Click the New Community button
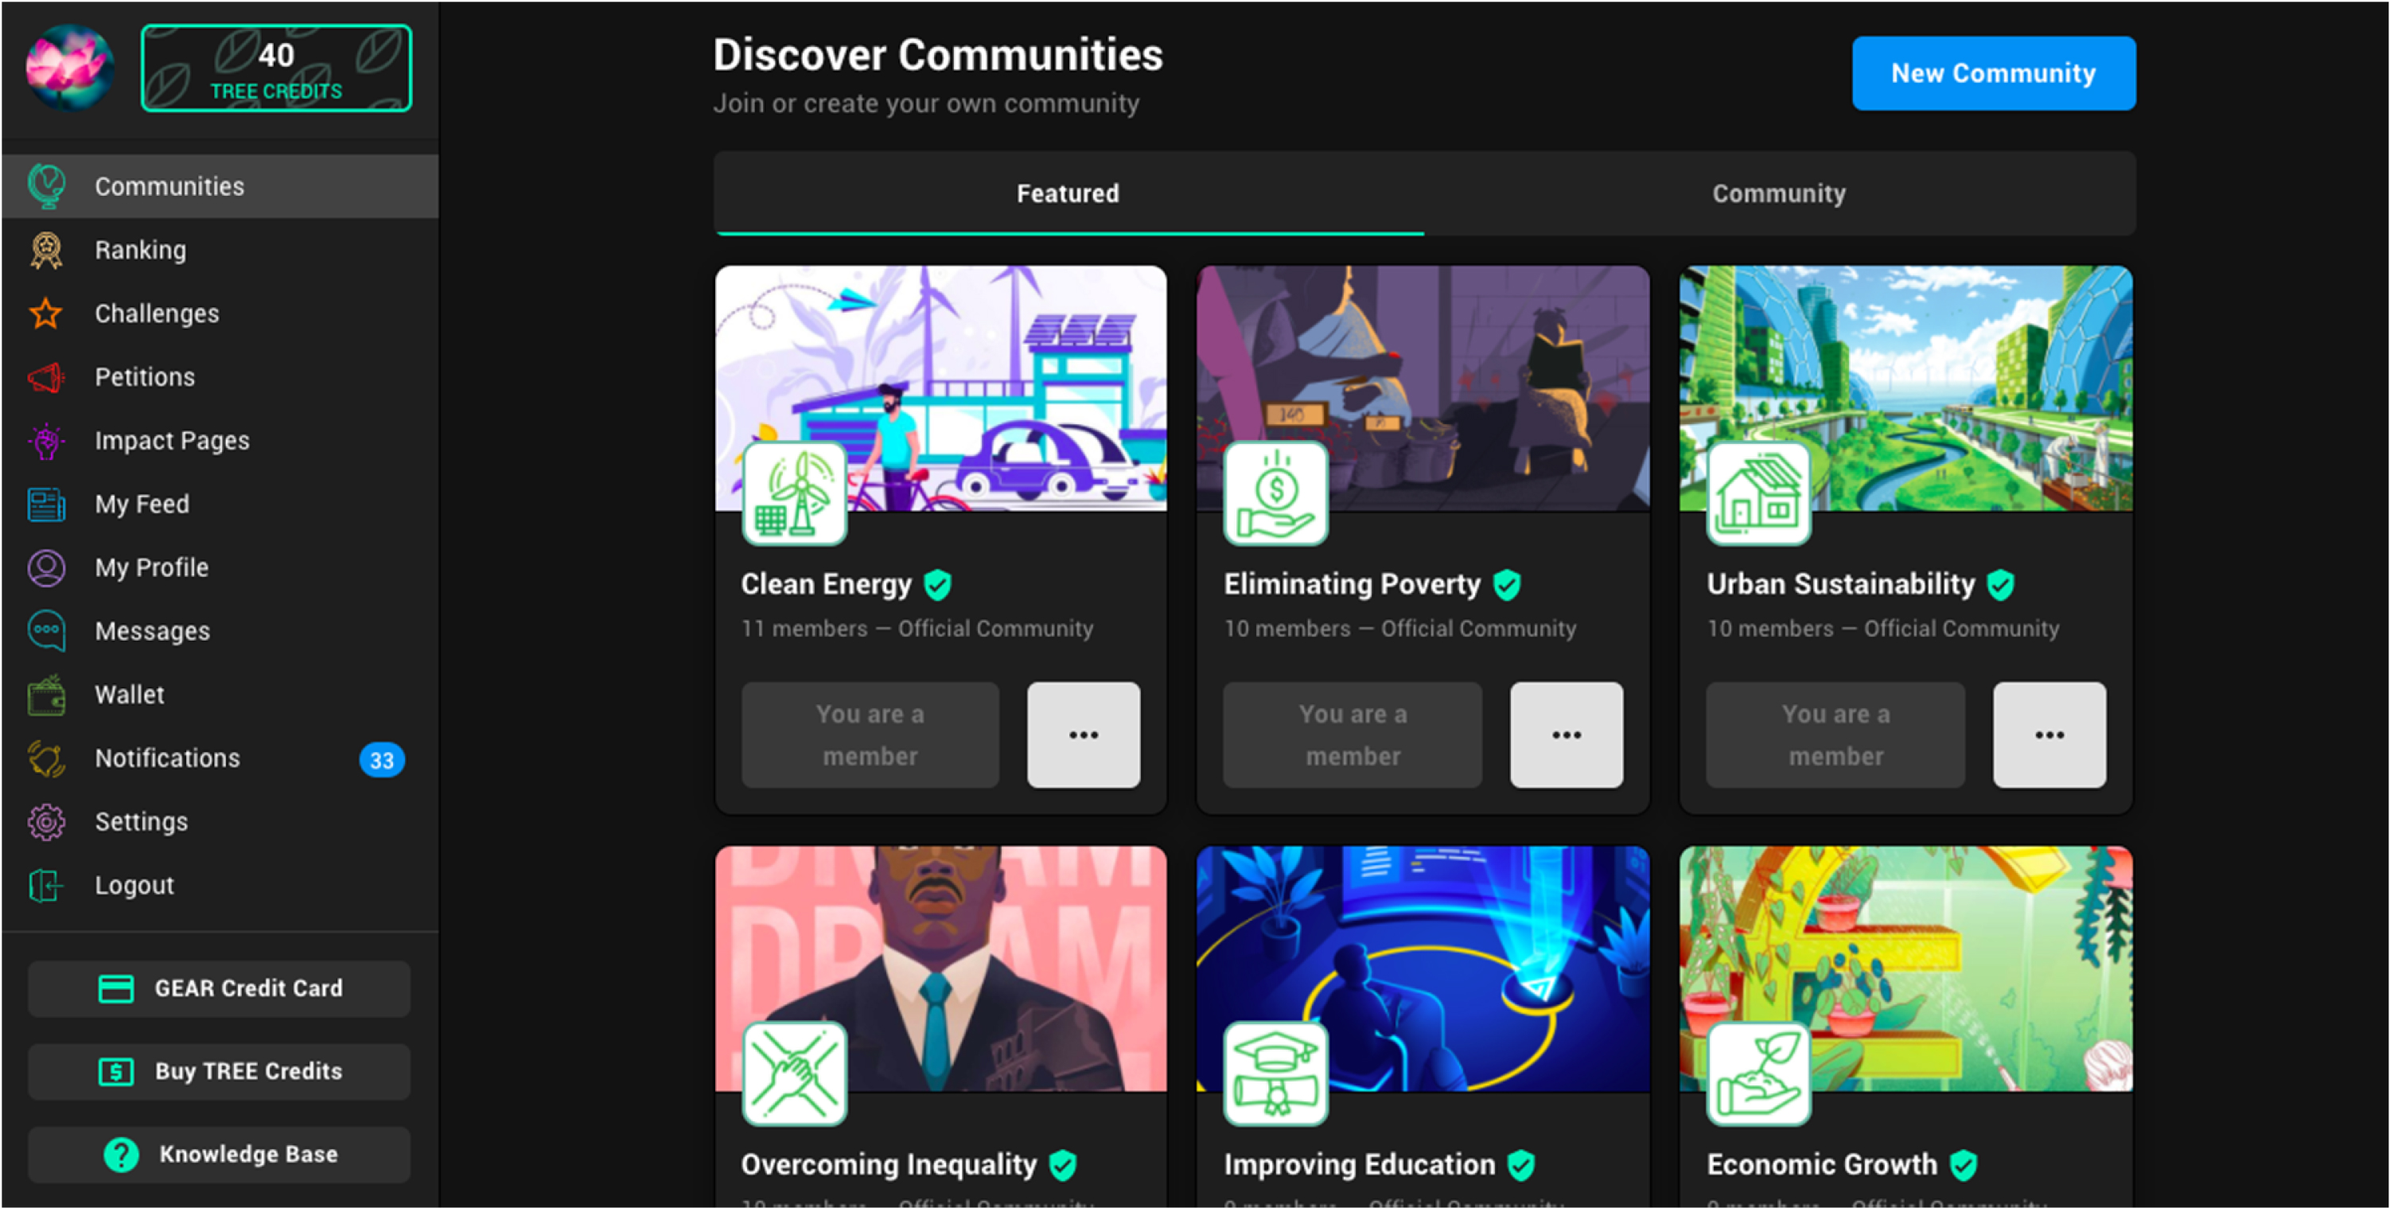Image resolution: width=2390 pixels, height=1208 pixels. pyautogui.click(x=1993, y=73)
